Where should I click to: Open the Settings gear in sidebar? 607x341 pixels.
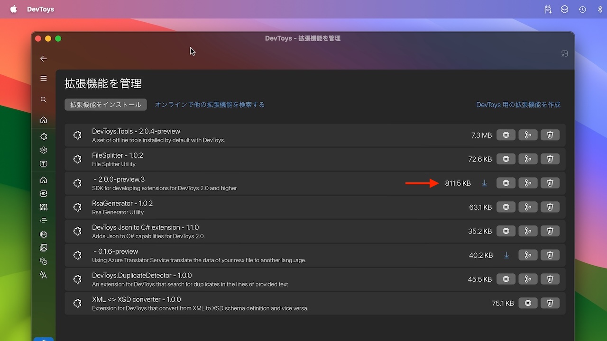point(44,150)
